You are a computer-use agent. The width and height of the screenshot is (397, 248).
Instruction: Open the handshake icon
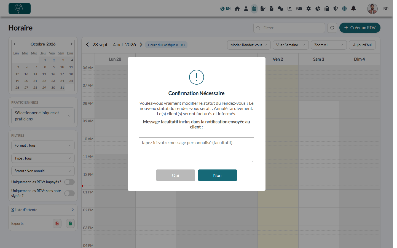point(299,9)
